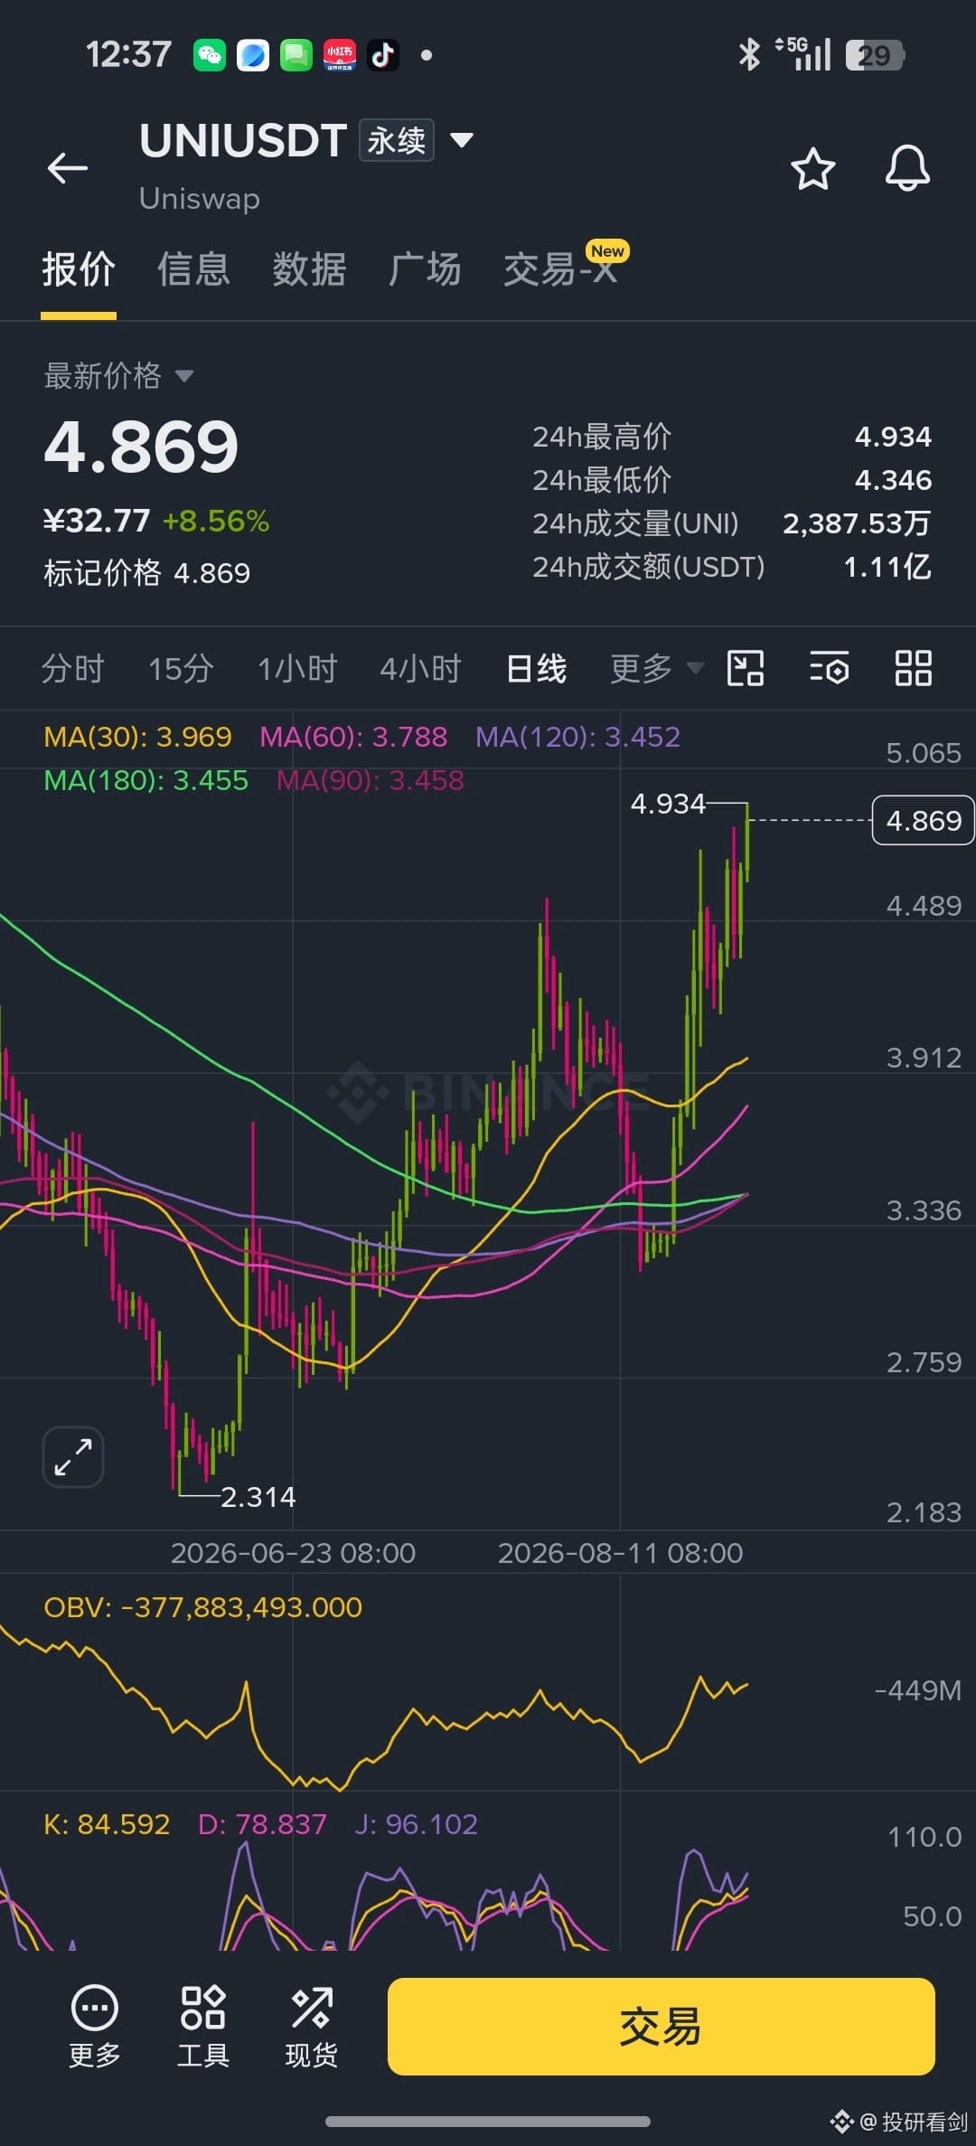Open the Tools (工具) icon at bottom

click(203, 2027)
